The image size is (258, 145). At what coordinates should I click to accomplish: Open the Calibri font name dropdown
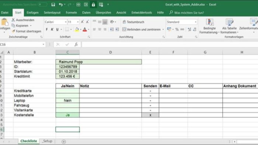[66, 22]
